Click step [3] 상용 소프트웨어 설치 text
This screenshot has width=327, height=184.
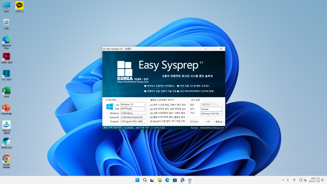[x=167, y=113]
